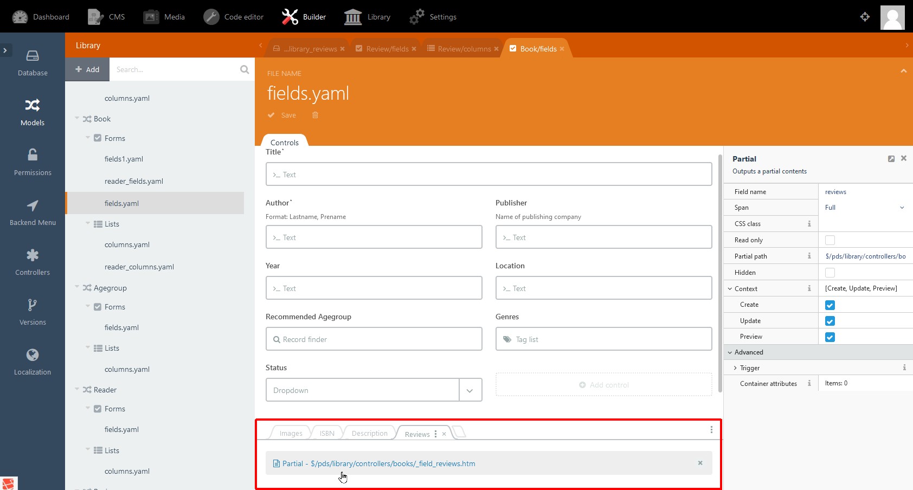This screenshot has width=913, height=490.
Task: Open the Database section in sidebar
Action: click(33, 63)
